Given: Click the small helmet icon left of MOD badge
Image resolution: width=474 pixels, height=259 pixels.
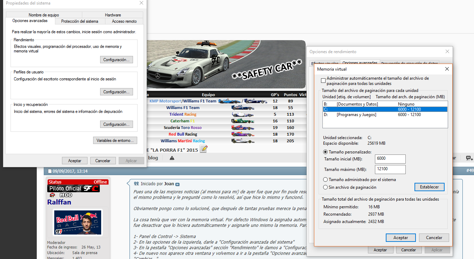Looking at the screenshot, I should tap(53, 195).
